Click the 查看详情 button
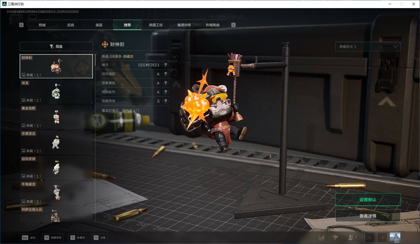The height and width of the screenshot is (244, 420). pos(368,216)
